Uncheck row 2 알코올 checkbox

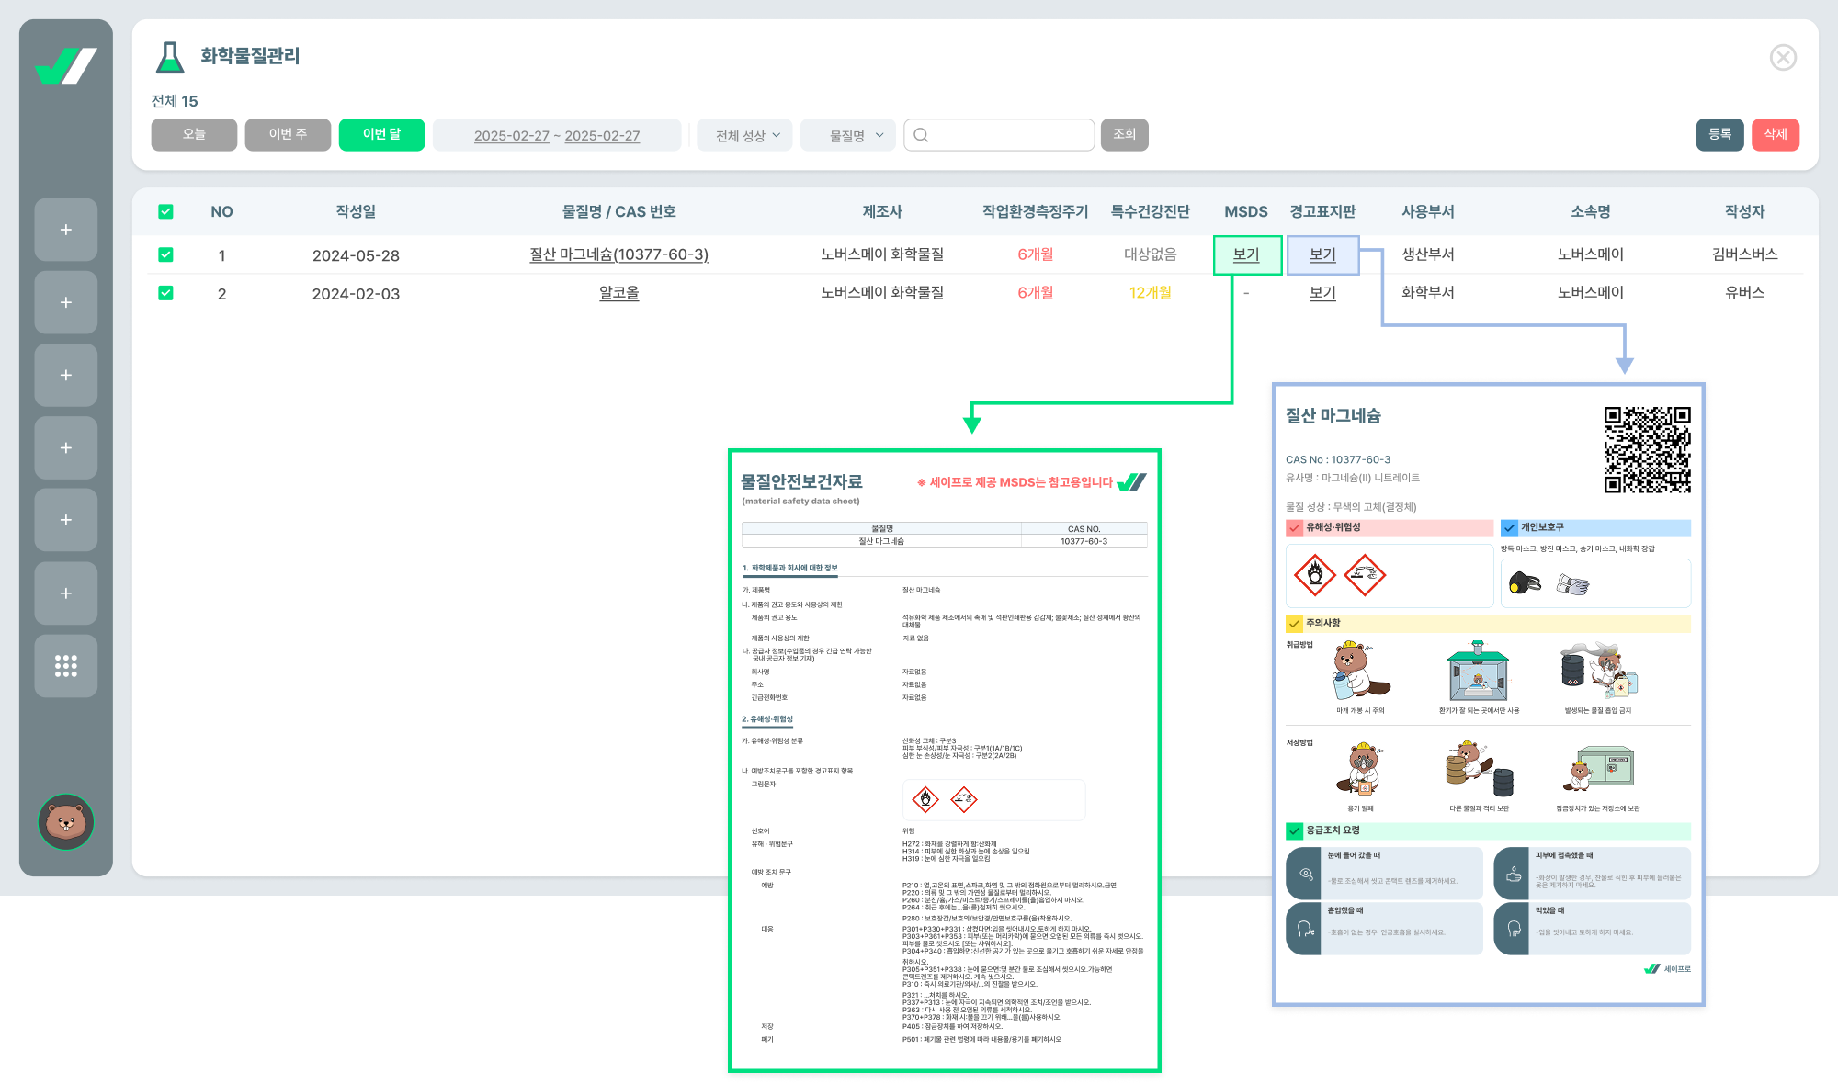165,293
